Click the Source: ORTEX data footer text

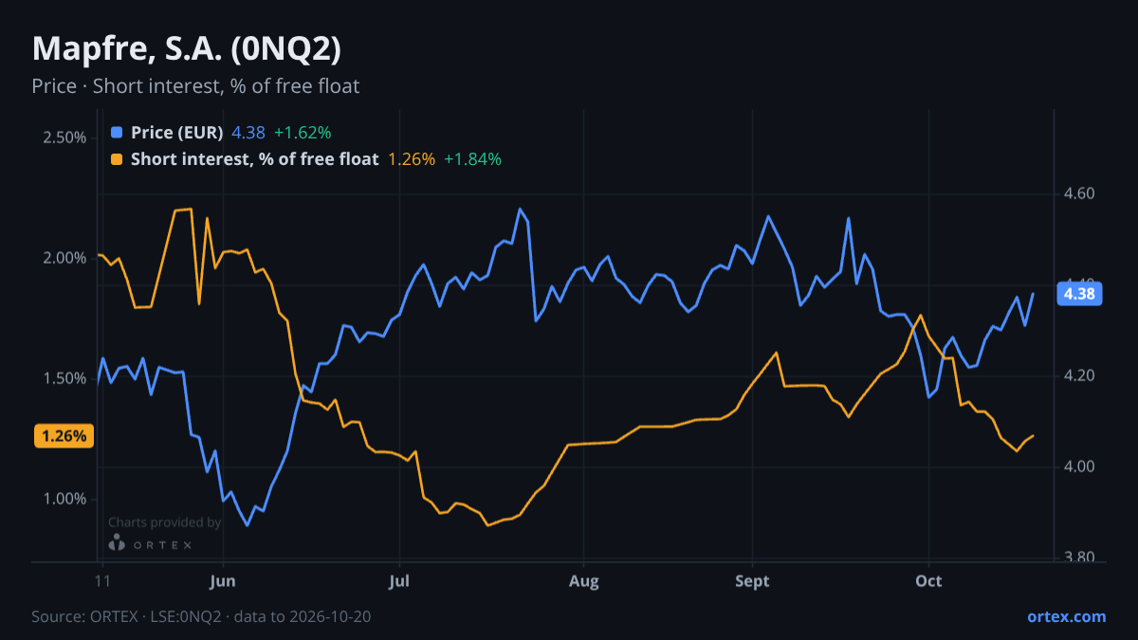coord(201,616)
